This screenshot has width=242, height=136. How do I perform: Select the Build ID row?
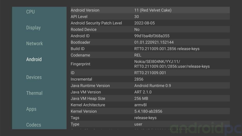tap(150, 49)
